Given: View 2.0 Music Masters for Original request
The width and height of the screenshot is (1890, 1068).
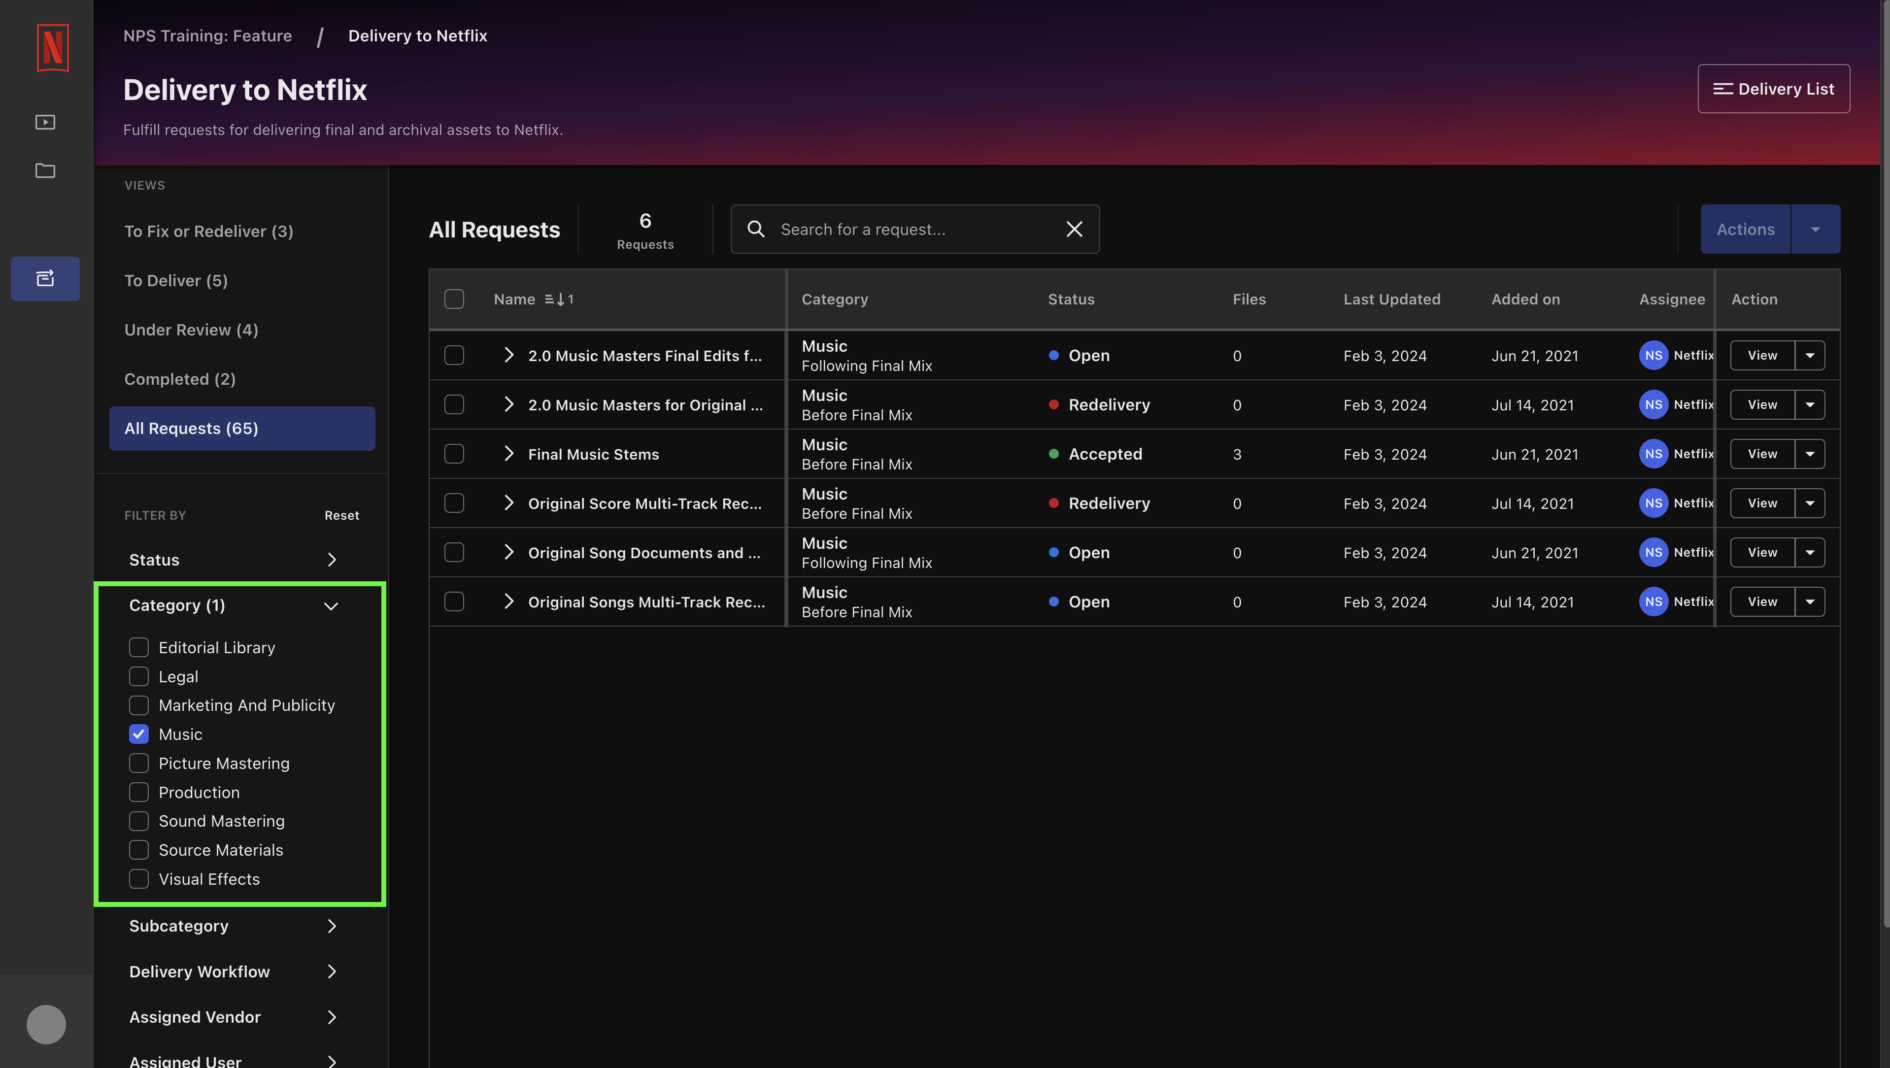Looking at the screenshot, I should pos(1762,405).
